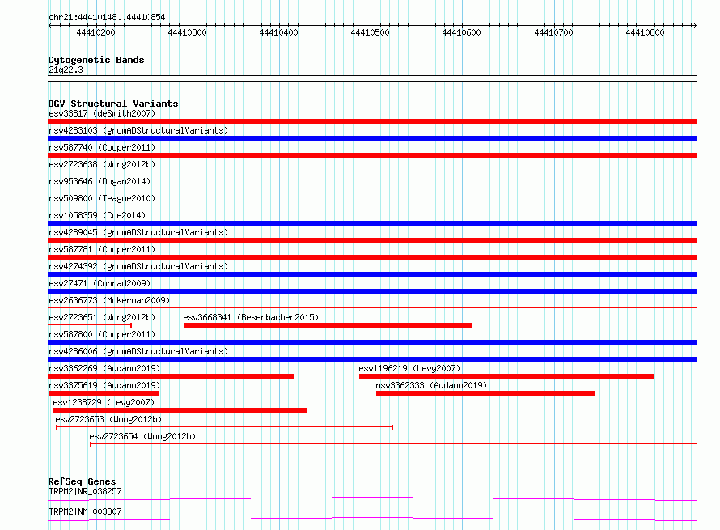Image resolution: width=720 pixels, height=530 pixels.
Task: Select nsv3362333 (Audano2019) variant label
Action: (x=431, y=385)
